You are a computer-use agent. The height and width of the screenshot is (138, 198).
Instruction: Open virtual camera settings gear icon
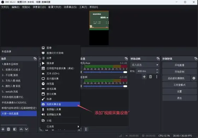194,78
